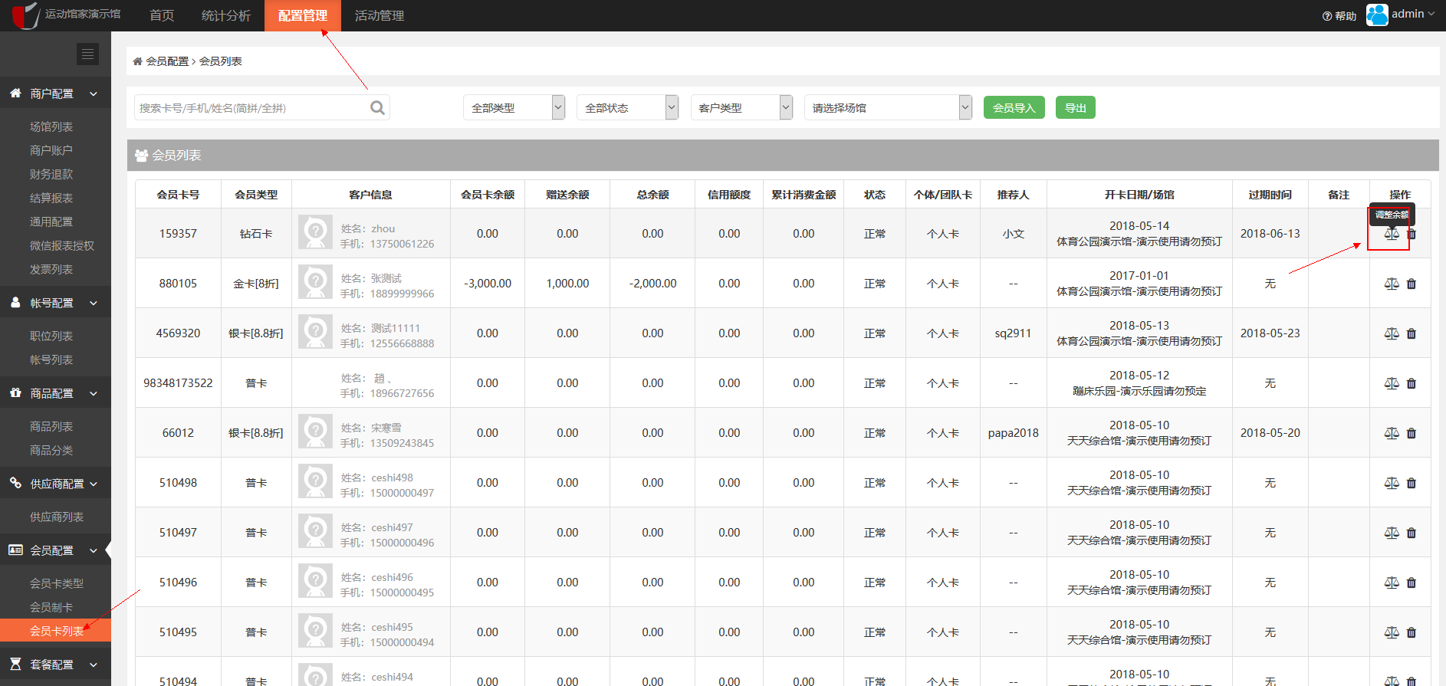Click the admin user avatar icon
1446x686 pixels.
coord(1377,15)
